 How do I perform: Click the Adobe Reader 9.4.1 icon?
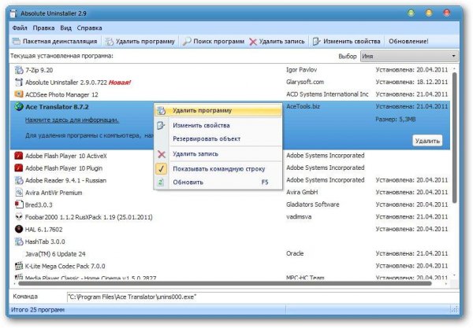pos(19,180)
